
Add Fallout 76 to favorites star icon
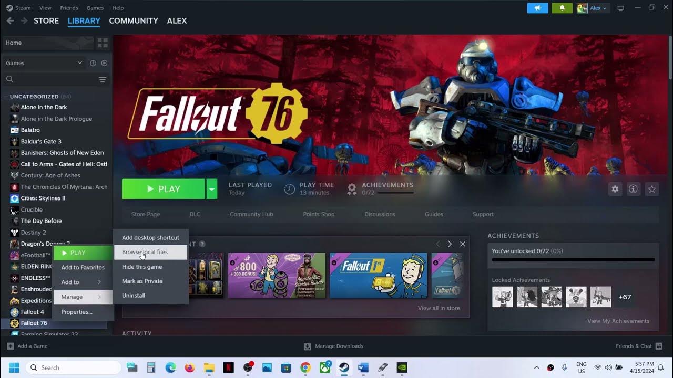(x=652, y=189)
